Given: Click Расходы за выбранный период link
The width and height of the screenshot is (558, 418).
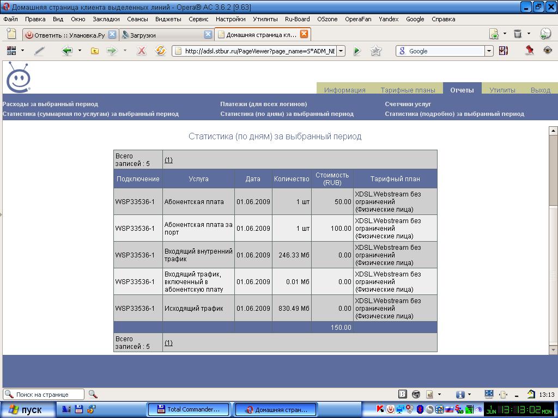Looking at the screenshot, I should [50, 104].
